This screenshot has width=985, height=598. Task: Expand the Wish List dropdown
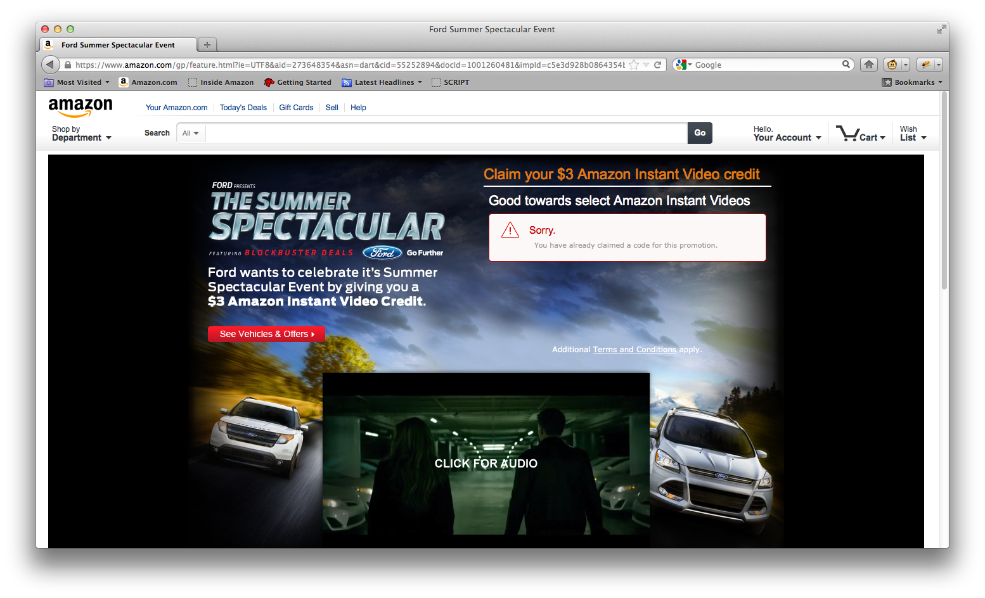[x=913, y=134]
